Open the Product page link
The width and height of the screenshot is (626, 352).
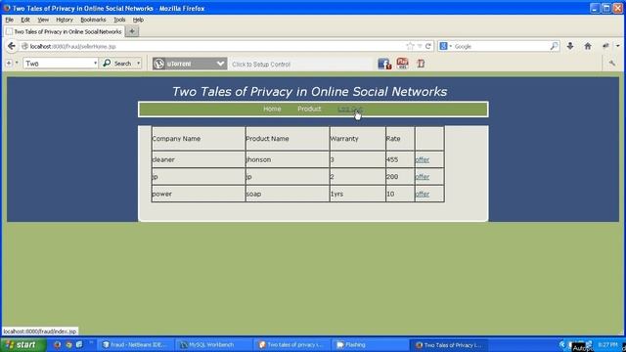click(309, 109)
